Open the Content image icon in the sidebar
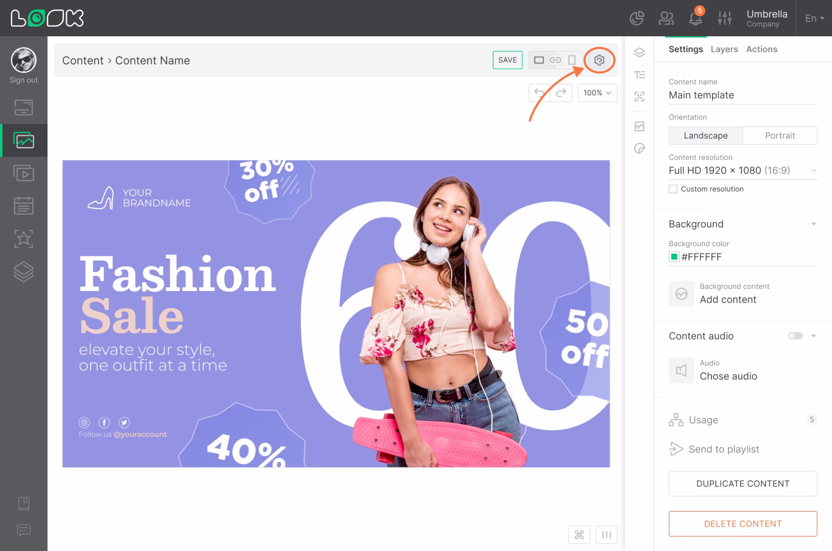Viewport: 832px width, 551px height. (x=23, y=140)
